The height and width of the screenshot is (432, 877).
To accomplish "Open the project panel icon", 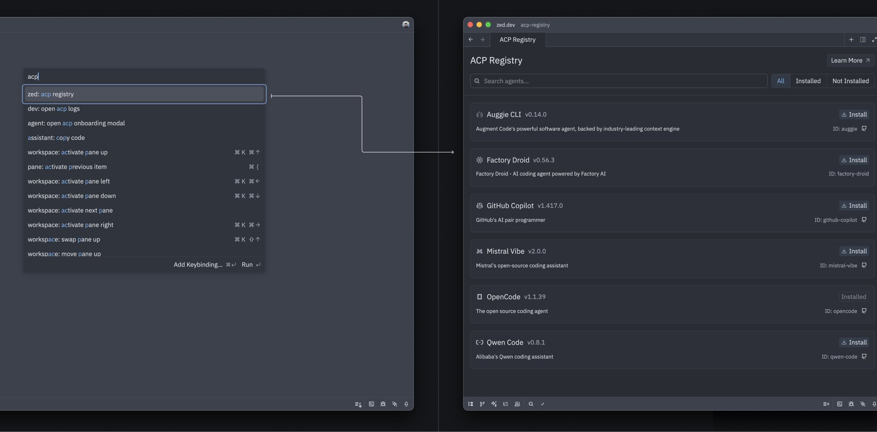I will (x=470, y=404).
